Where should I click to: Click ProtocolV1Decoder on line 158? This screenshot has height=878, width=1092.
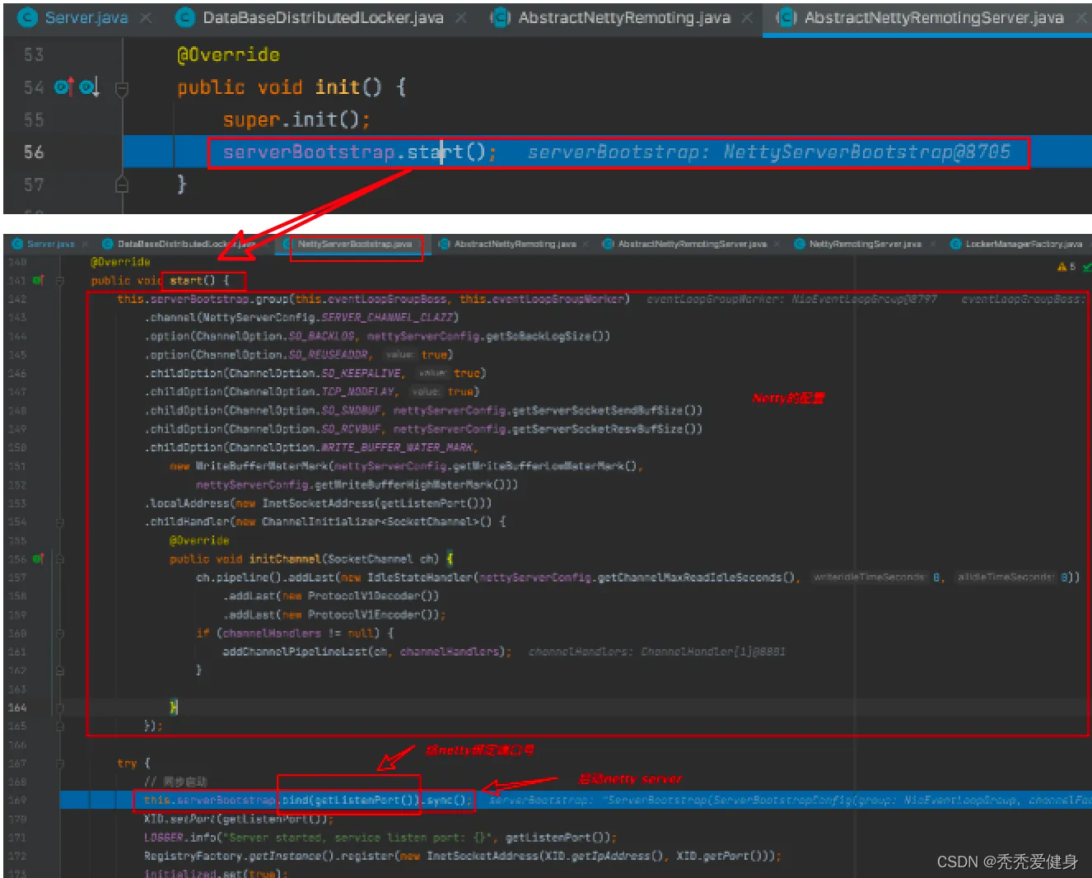364,596
